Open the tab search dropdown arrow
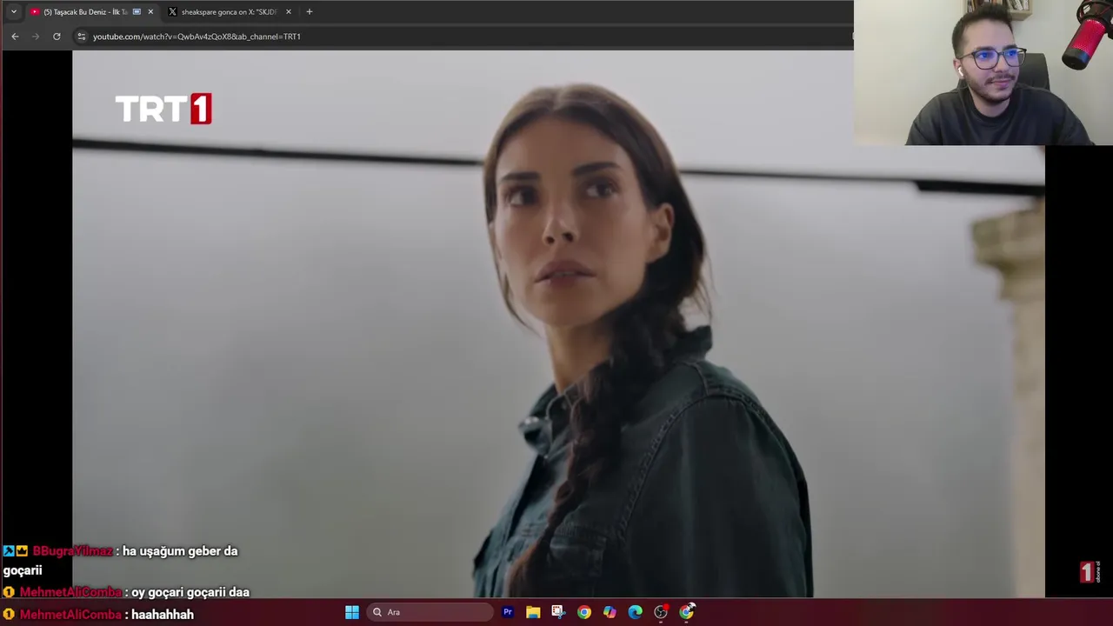The height and width of the screenshot is (626, 1113). point(14,11)
